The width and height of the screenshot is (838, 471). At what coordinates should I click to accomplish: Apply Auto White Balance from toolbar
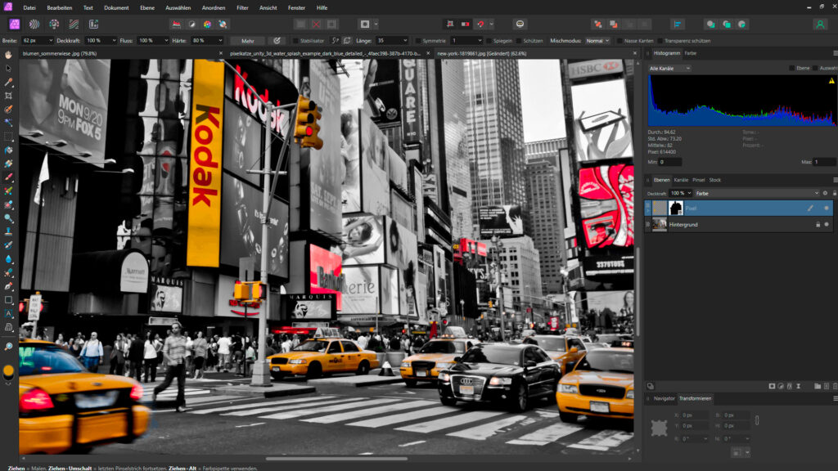223,24
